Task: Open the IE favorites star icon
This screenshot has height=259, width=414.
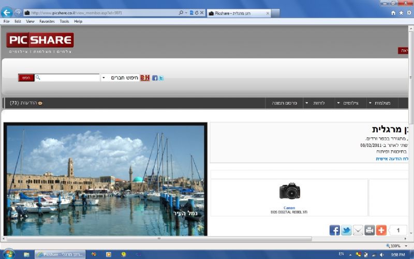Action: pyautogui.click(x=401, y=12)
